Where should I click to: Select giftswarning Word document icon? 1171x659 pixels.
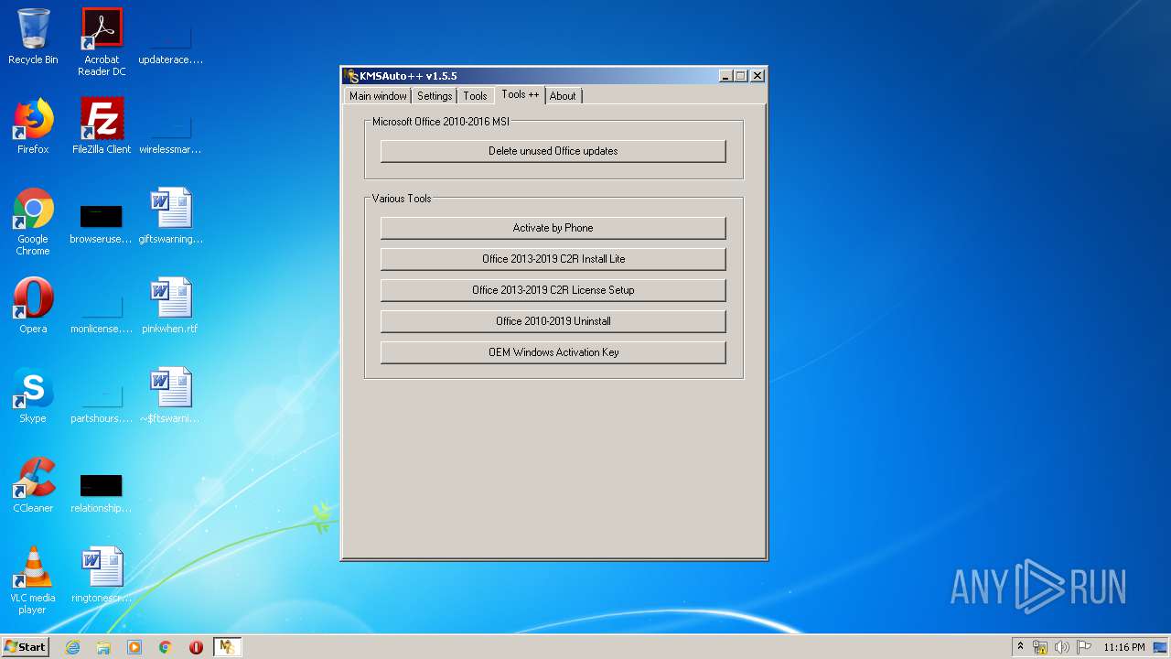point(170,216)
